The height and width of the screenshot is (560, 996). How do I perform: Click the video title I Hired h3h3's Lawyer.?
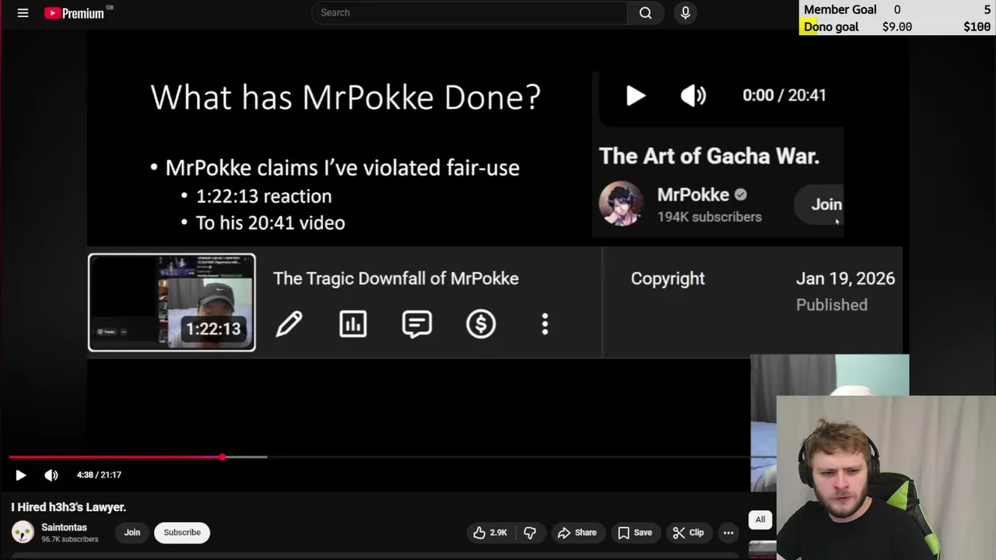point(68,507)
